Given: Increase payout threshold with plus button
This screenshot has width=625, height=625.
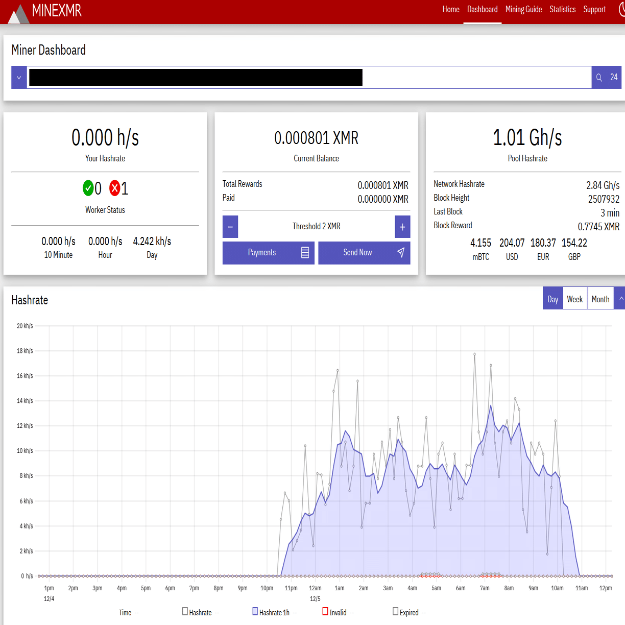Looking at the screenshot, I should tap(402, 227).
